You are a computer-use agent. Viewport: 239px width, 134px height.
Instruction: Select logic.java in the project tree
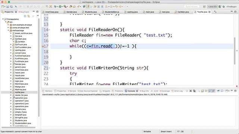coord(19,81)
